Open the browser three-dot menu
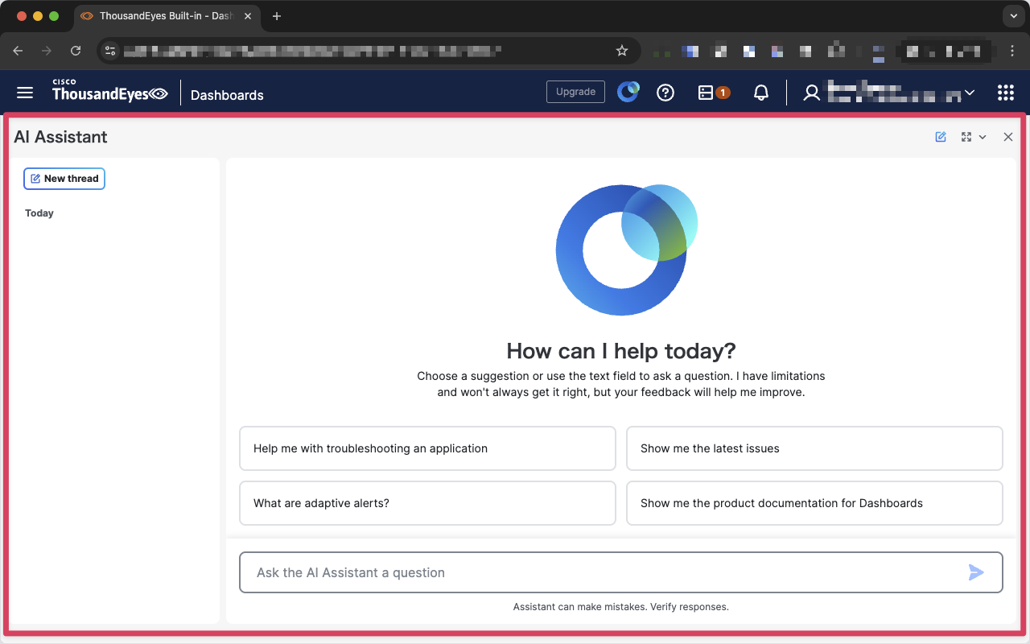The height and width of the screenshot is (644, 1030). click(x=1013, y=51)
